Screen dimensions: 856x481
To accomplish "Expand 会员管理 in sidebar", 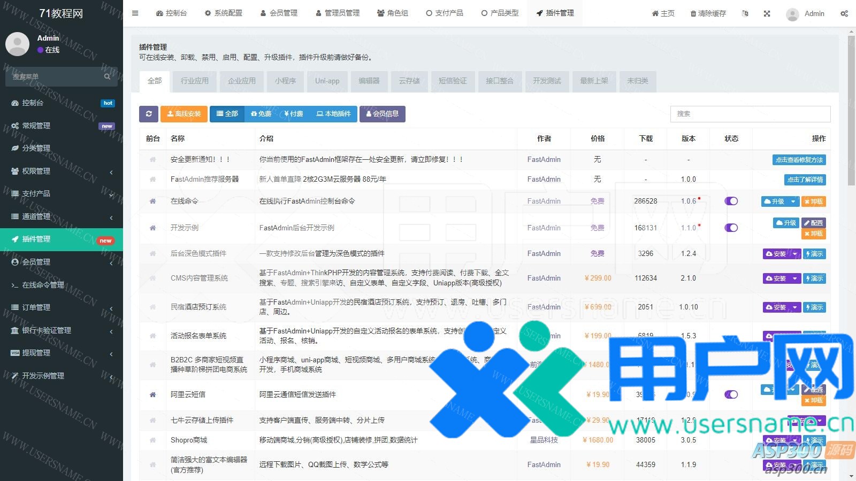I will click(62, 262).
